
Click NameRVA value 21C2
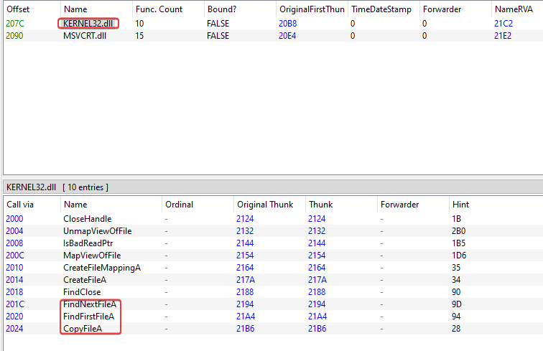coord(503,24)
